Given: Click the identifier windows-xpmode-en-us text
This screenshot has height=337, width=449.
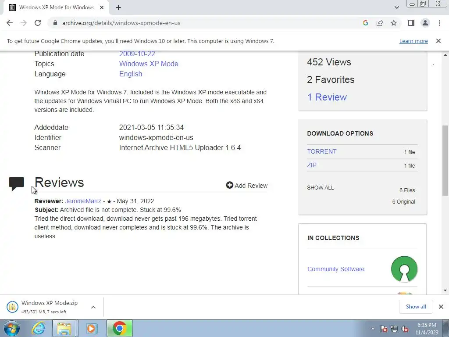Looking at the screenshot, I should coord(156,137).
